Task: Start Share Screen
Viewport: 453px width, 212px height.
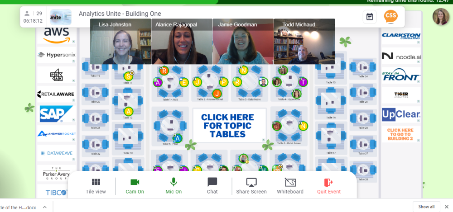Action: (251, 186)
